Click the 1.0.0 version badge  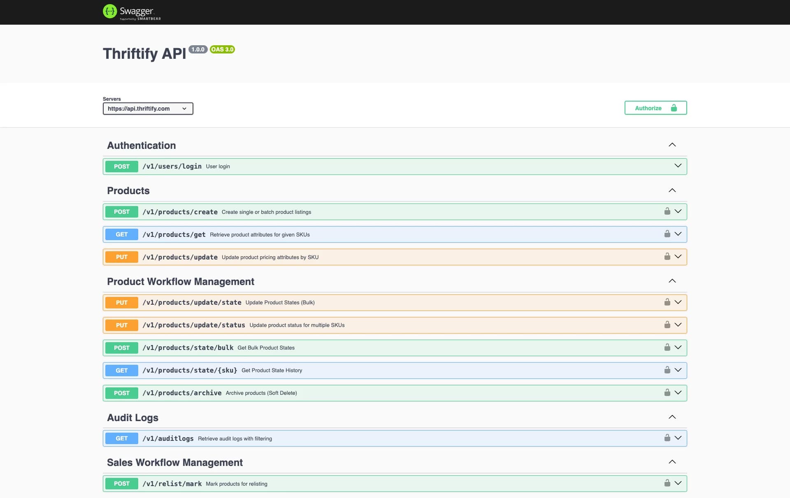click(x=198, y=49)
